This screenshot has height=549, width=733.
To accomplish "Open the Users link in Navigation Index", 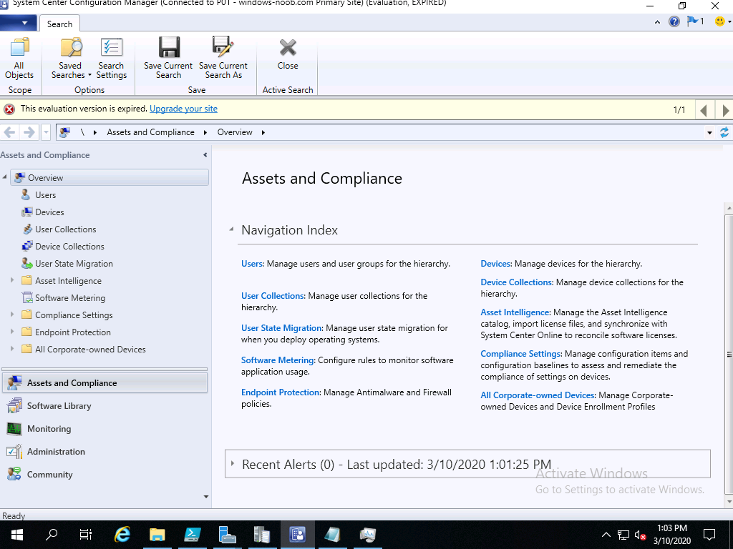I will 253,264.
